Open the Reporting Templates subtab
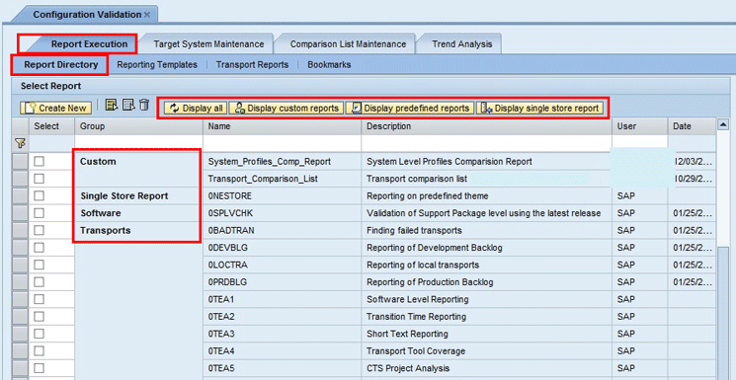The image size is (736, 380). [x=157, y=65]
